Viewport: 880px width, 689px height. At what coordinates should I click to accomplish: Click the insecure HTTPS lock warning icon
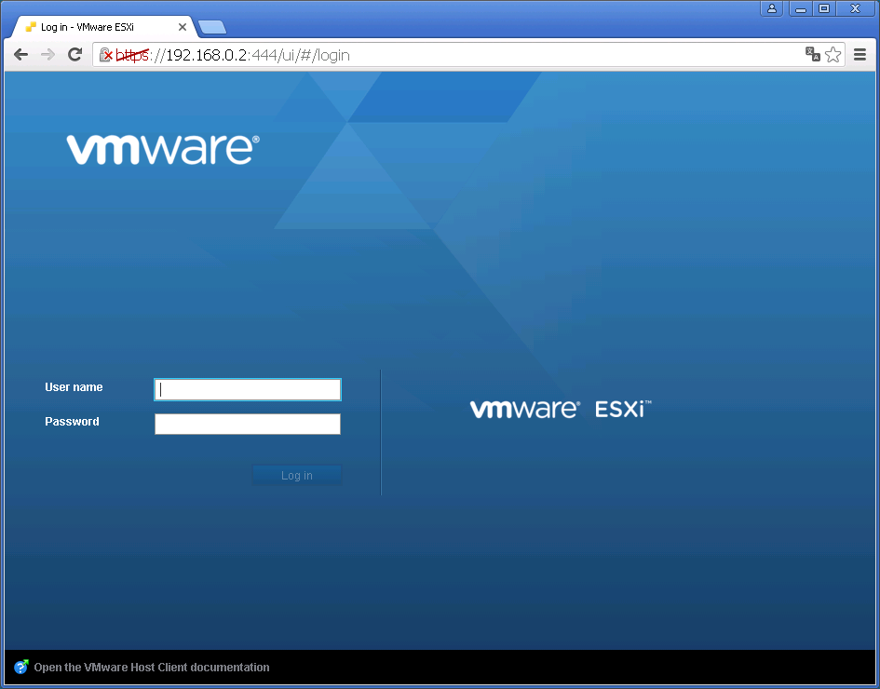(105, 54)
